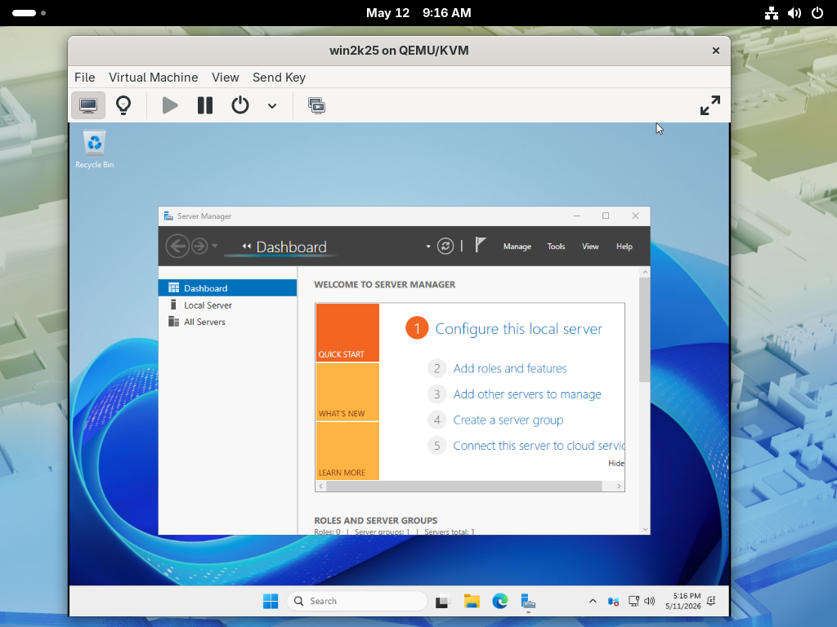
Task: Click Server Manager back arrow
Action: tap(177, 247)
